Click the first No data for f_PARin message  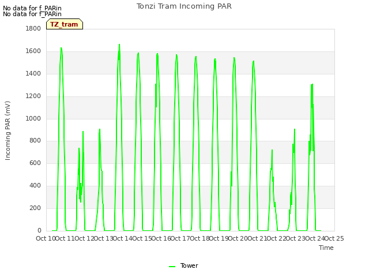(x=32, y=8)
